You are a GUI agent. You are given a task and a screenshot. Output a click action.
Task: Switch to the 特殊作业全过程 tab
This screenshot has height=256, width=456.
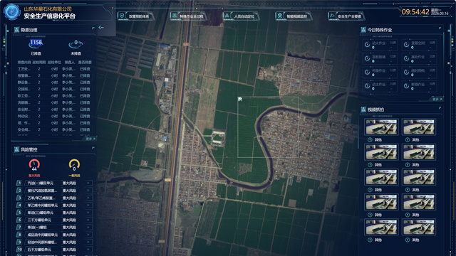[x=188, y=16]
